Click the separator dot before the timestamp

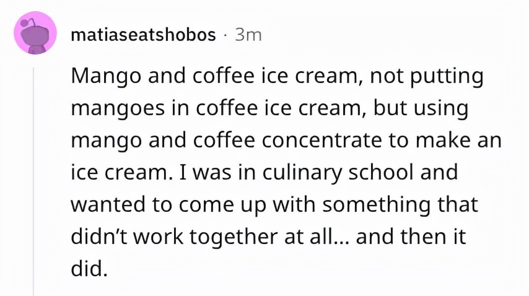pyautogui.click(x=225, y=35)
